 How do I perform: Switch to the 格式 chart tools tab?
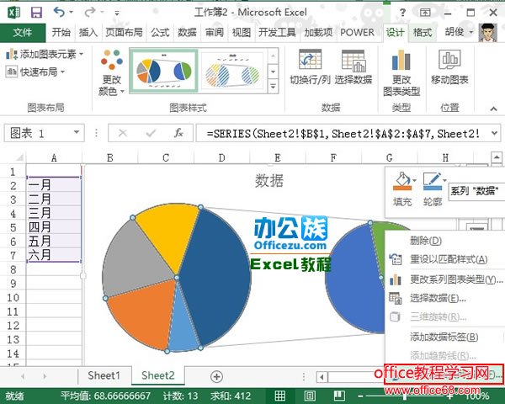[423, 32]
